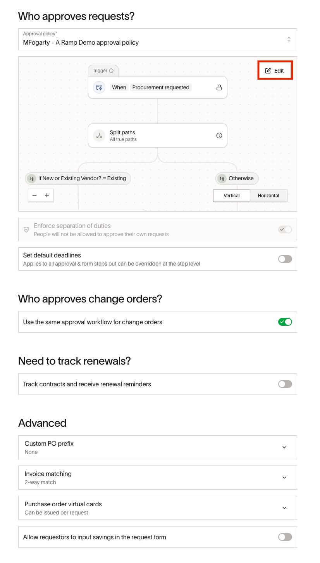Click the Split paths branch icon
The height and width of the screenshot is (563, 320).
99,136
